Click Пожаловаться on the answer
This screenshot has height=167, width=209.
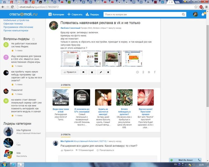[105, 150]
